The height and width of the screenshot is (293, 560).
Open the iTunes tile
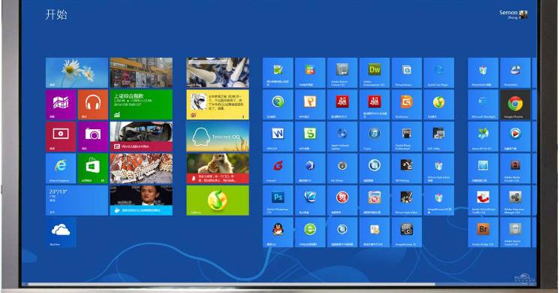(x=375, y=137)
